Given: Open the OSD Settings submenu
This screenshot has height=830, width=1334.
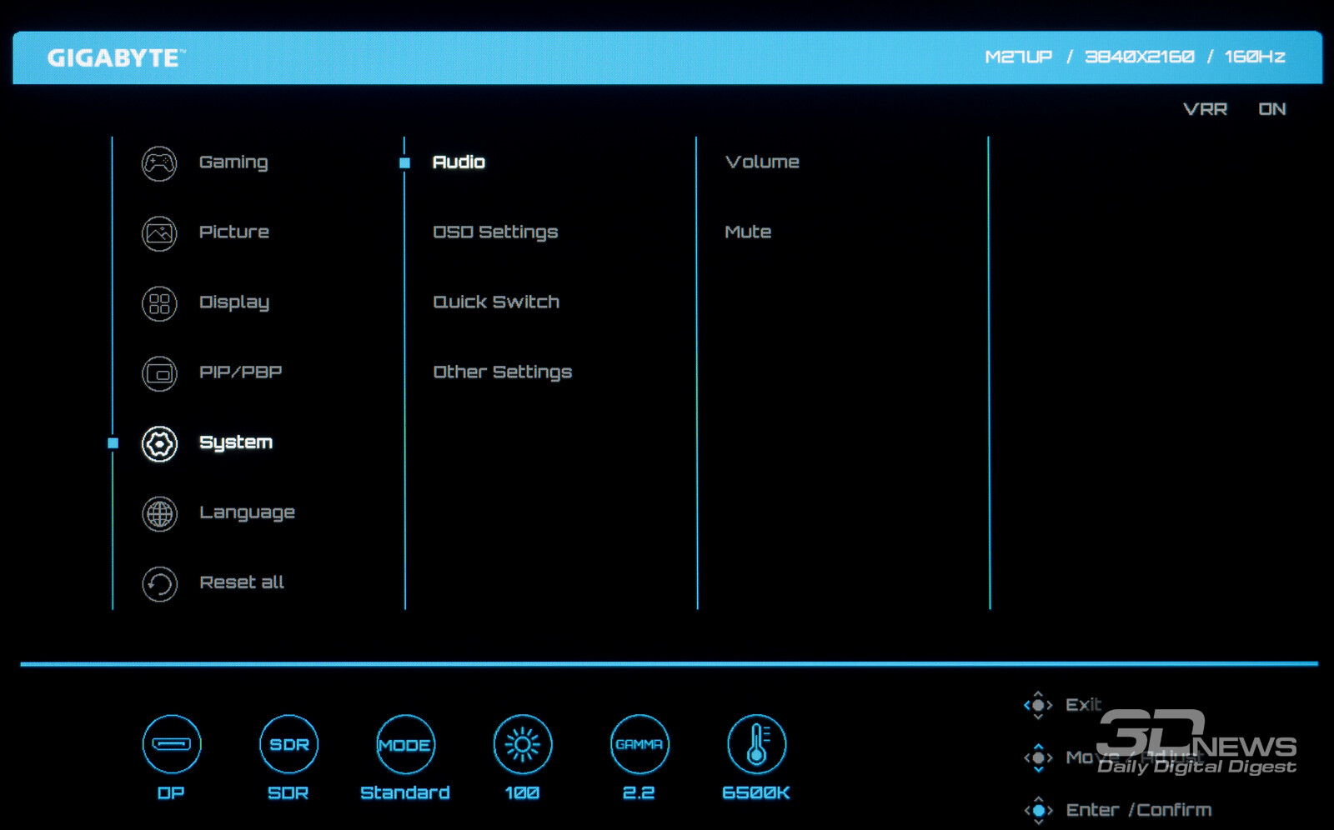Looking at the screenshot, I should (x=495, y=232).
